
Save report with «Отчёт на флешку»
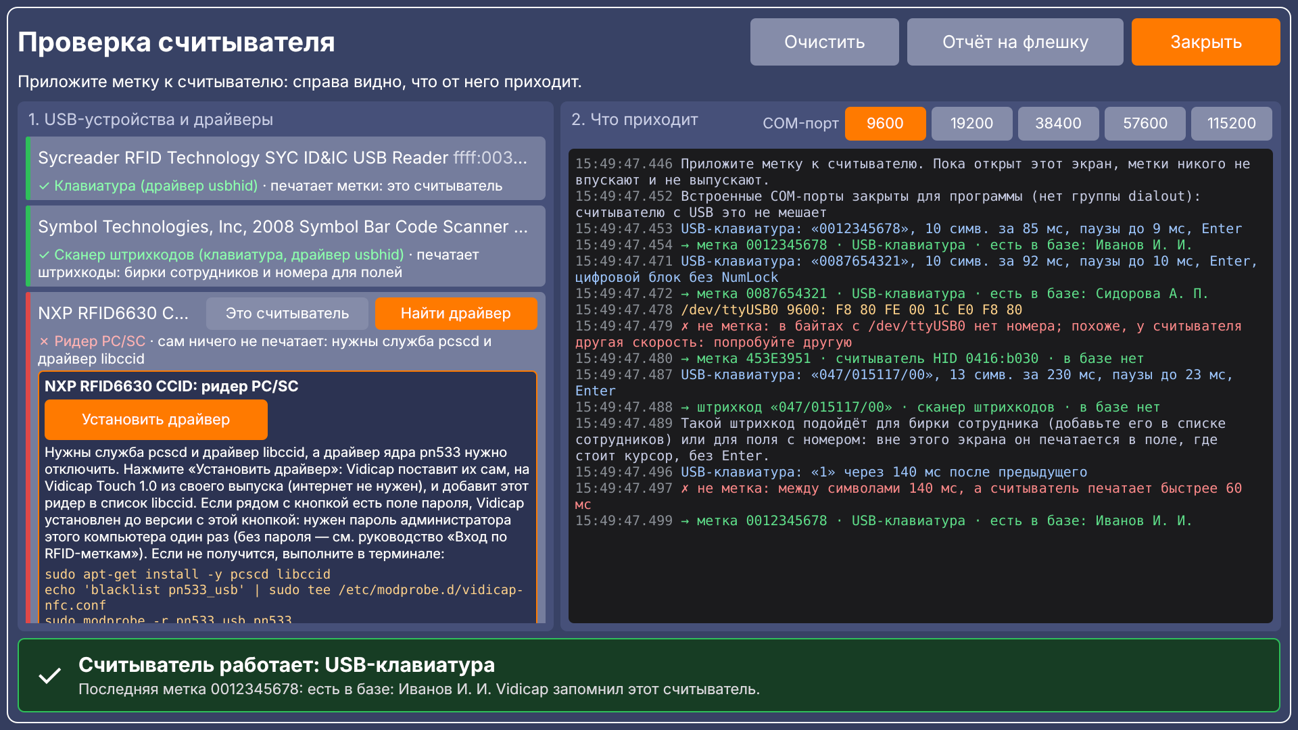click(x=1015, y=42)
